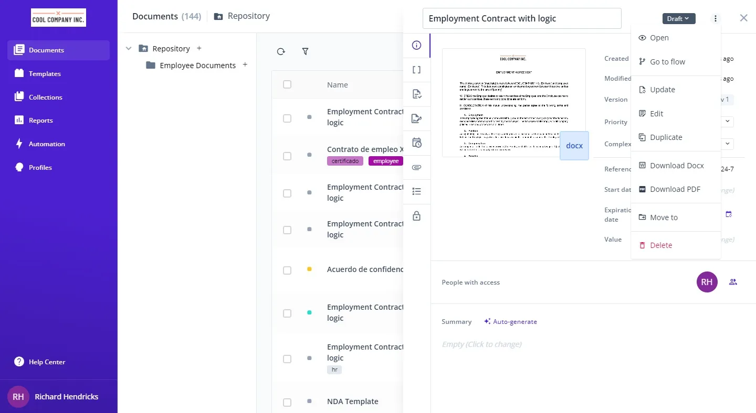Open the Priority dropdown
Screen dimensions: 756x413
pos(727,122)
